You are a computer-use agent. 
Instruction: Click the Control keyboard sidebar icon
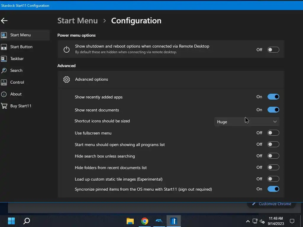click(x=4, y=82)
